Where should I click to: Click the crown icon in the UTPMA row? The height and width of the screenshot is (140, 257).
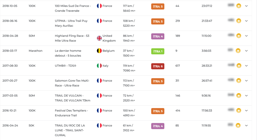239,21
